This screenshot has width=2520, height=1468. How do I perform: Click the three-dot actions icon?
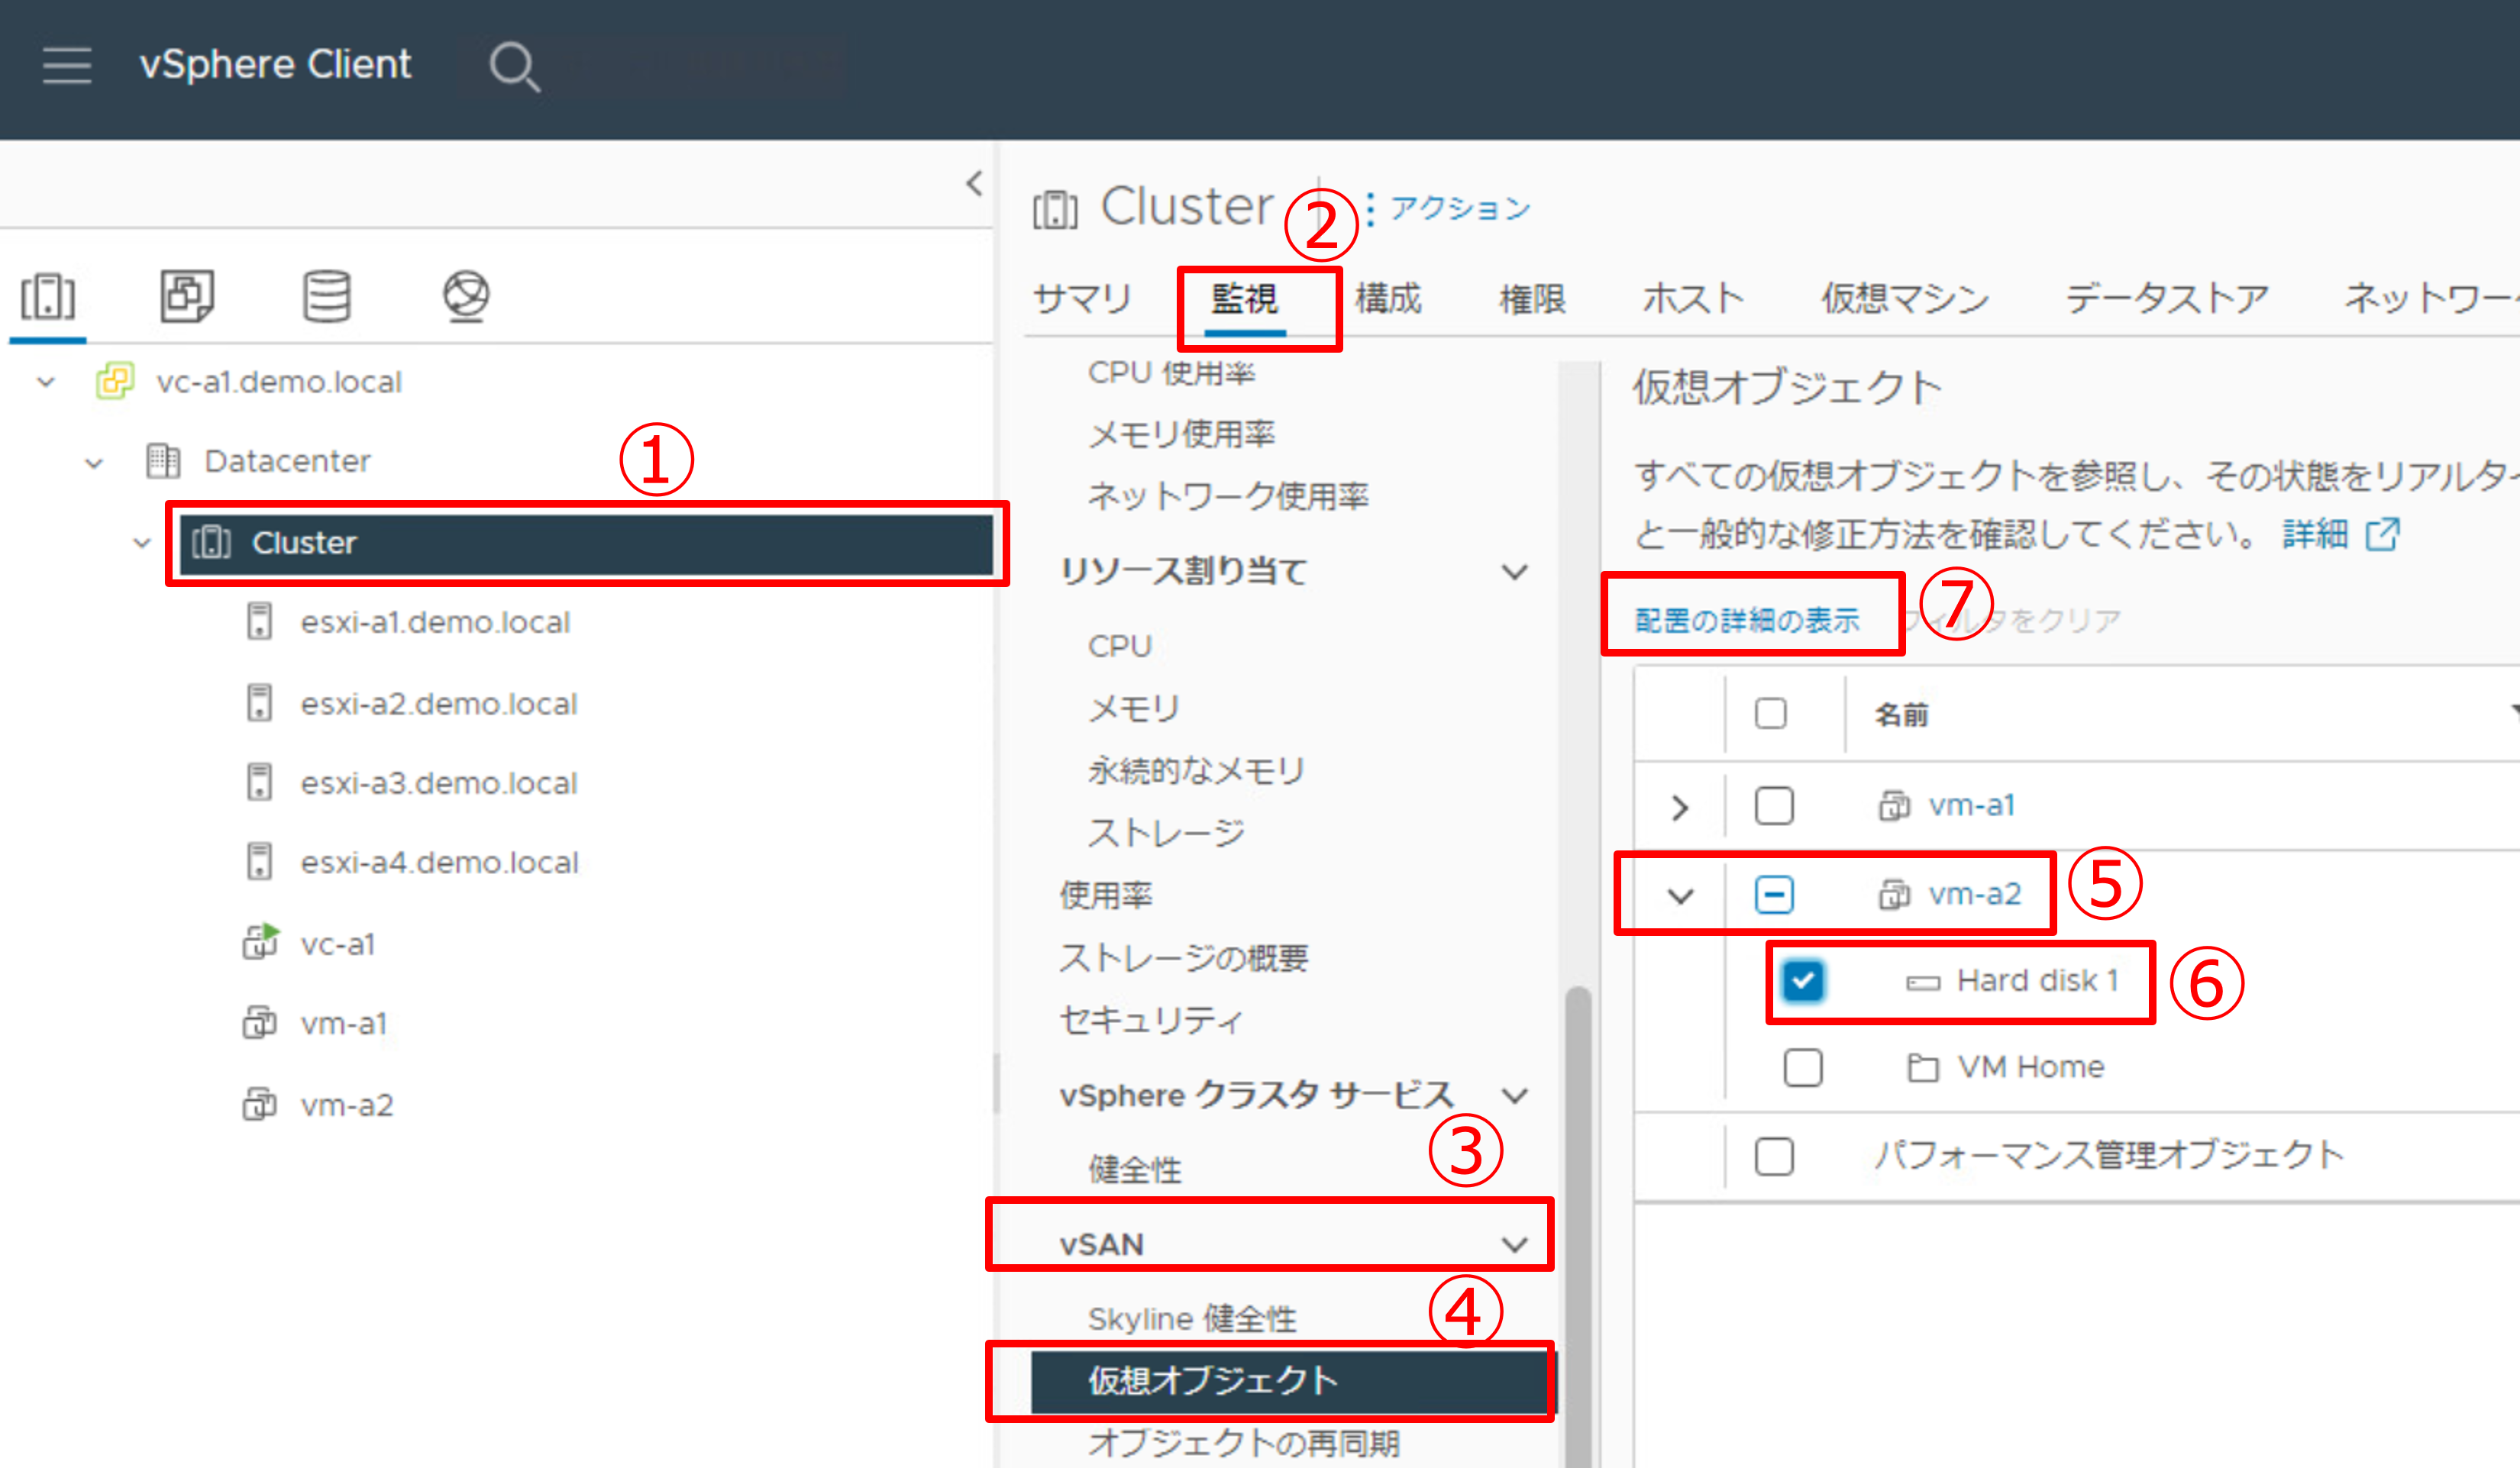tap(1370, 209)
